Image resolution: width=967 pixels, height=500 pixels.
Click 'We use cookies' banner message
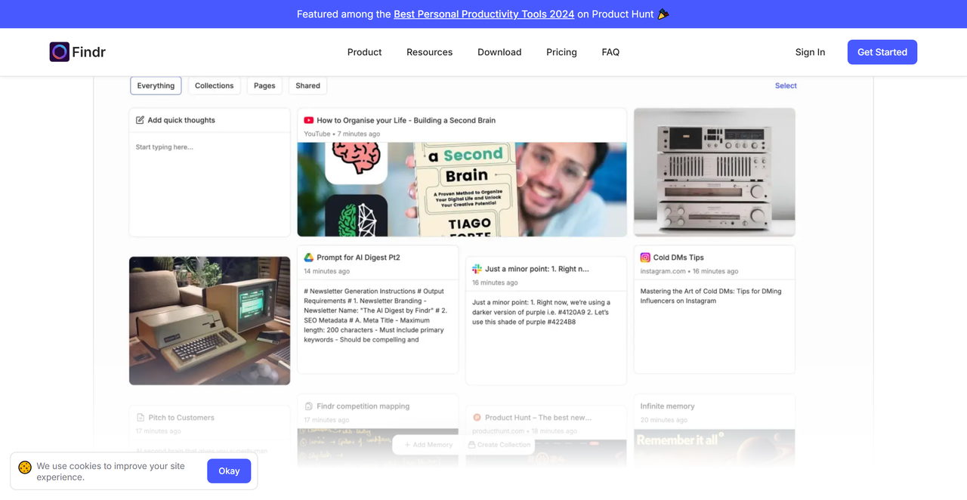[x=110, y=471]
